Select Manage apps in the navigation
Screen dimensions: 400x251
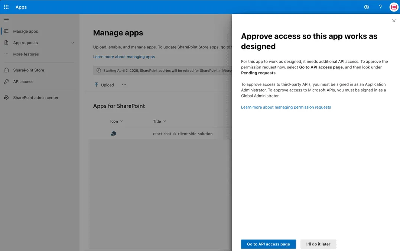tap(26, 31)
